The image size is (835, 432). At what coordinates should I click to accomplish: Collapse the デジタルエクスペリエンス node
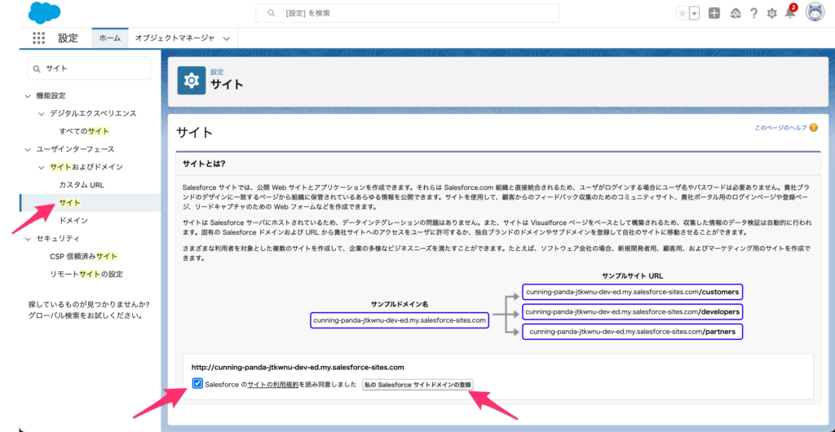(42, 113)
